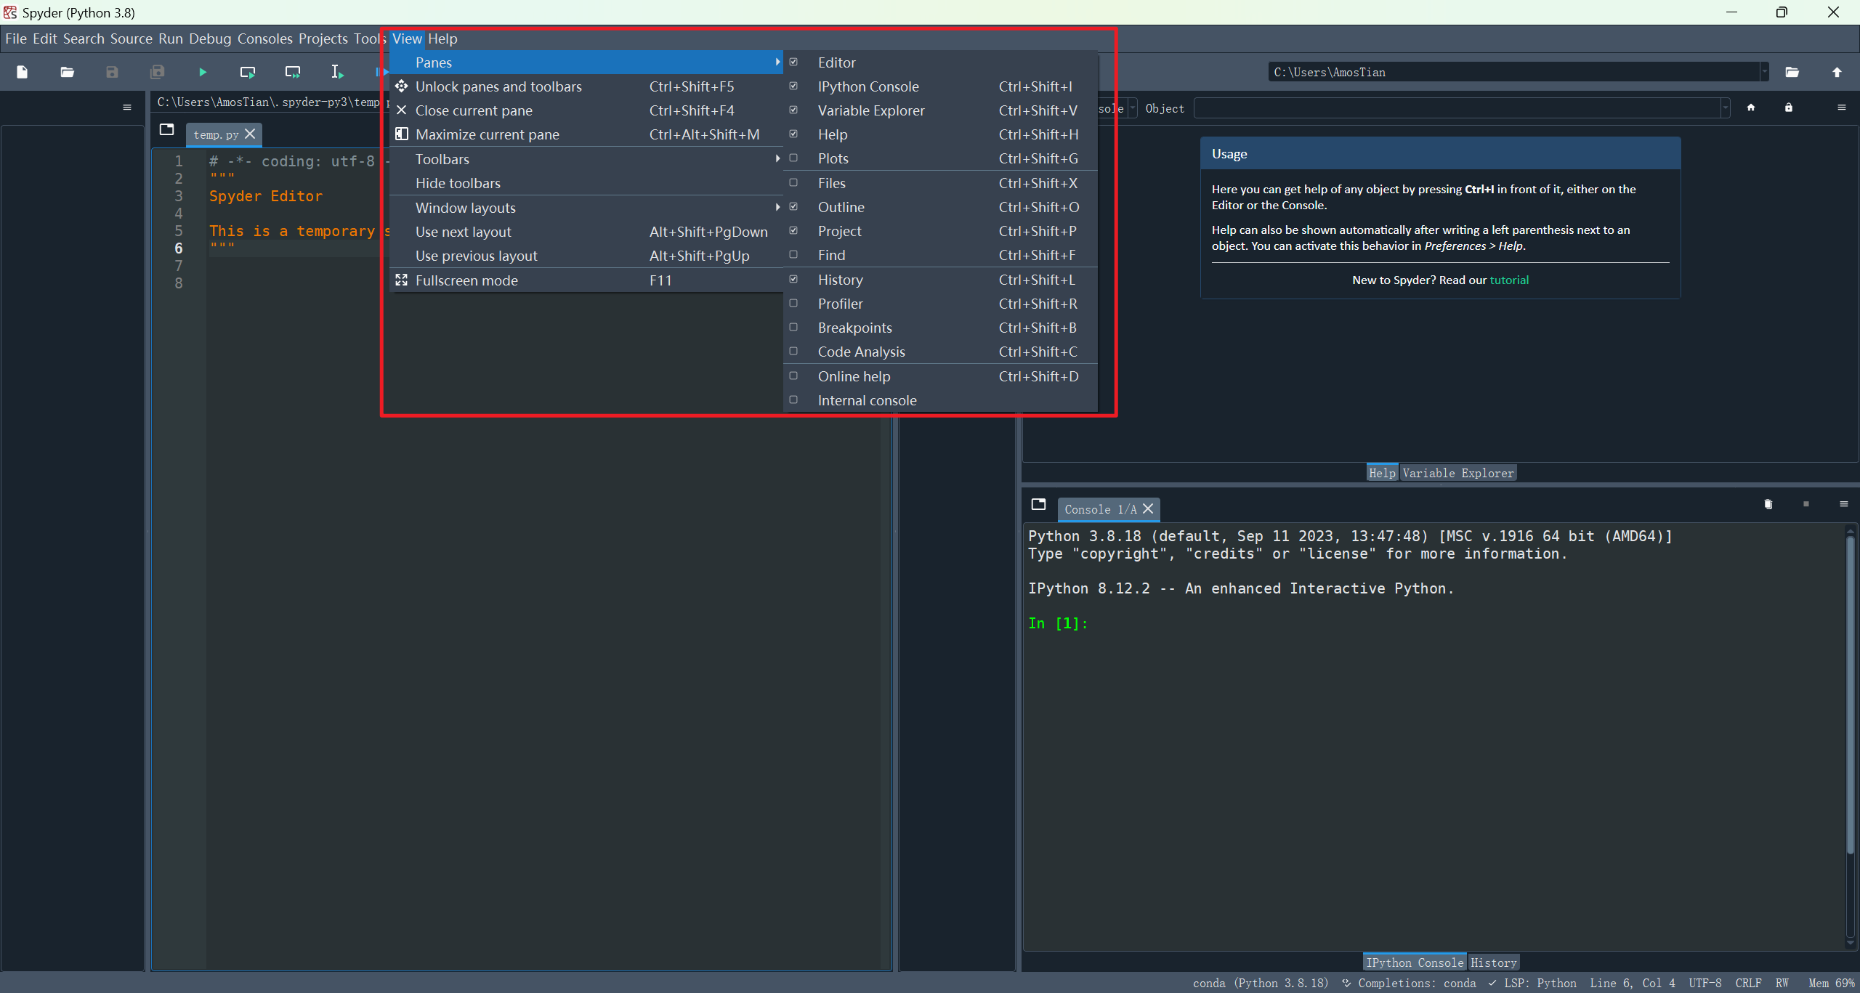Close the Console 1/A tab

[1148, 508]
